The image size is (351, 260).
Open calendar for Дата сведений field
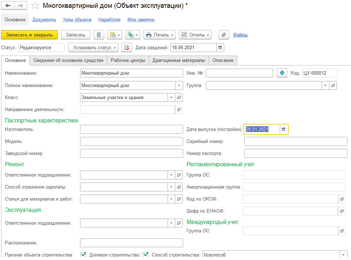click(220, 47)
